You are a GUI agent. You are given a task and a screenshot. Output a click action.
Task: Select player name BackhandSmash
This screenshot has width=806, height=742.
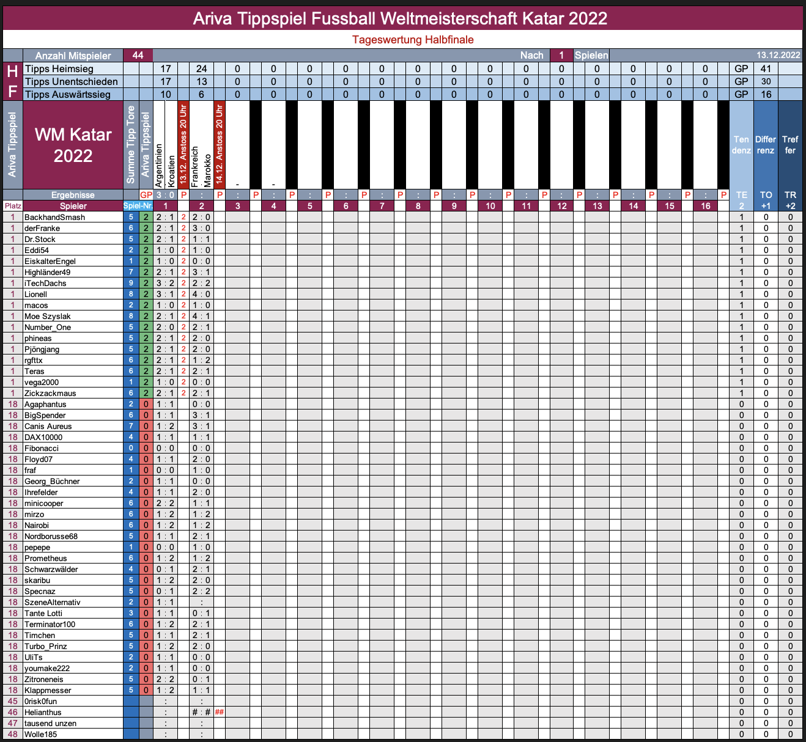55,218
